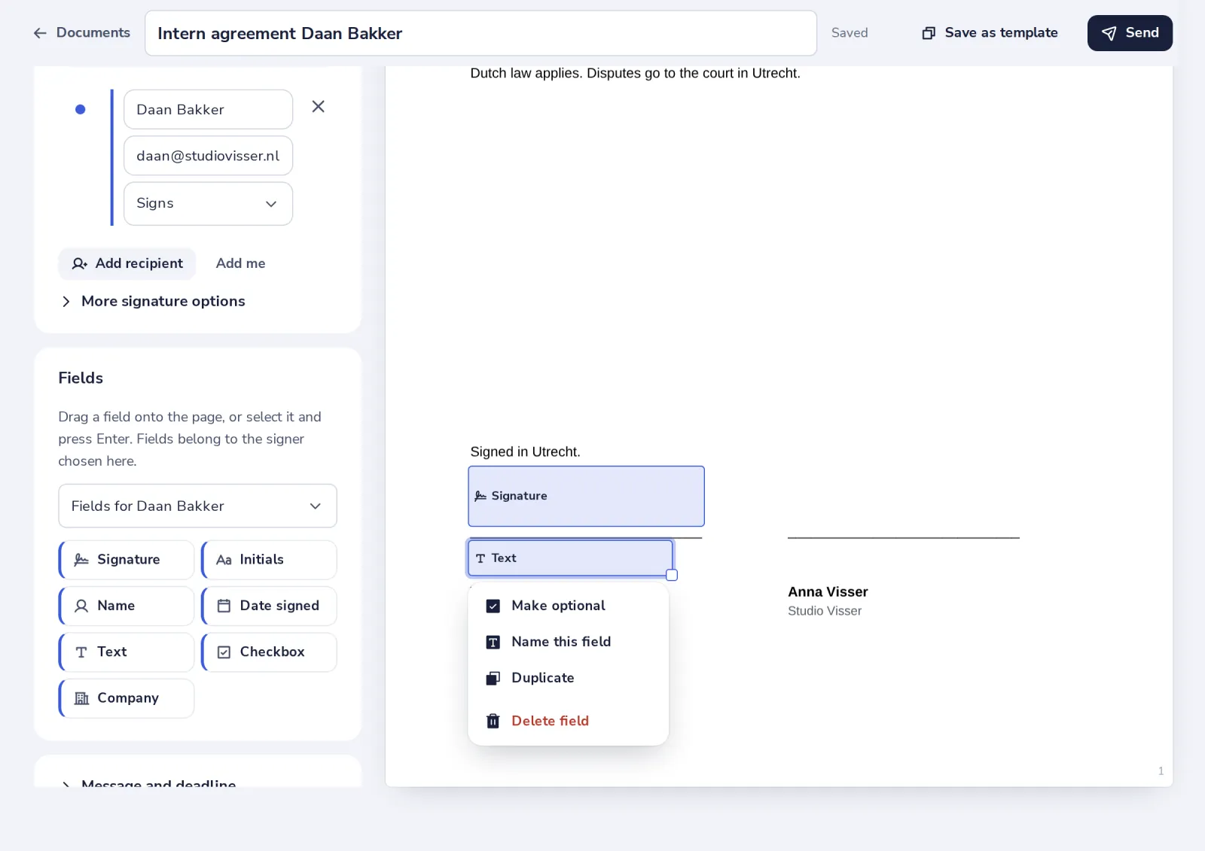Remove recipient Daan Bakker with X
Viewport: 1205px width, 851px height.
319,107
